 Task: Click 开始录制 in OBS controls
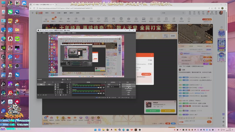(128, 87)
